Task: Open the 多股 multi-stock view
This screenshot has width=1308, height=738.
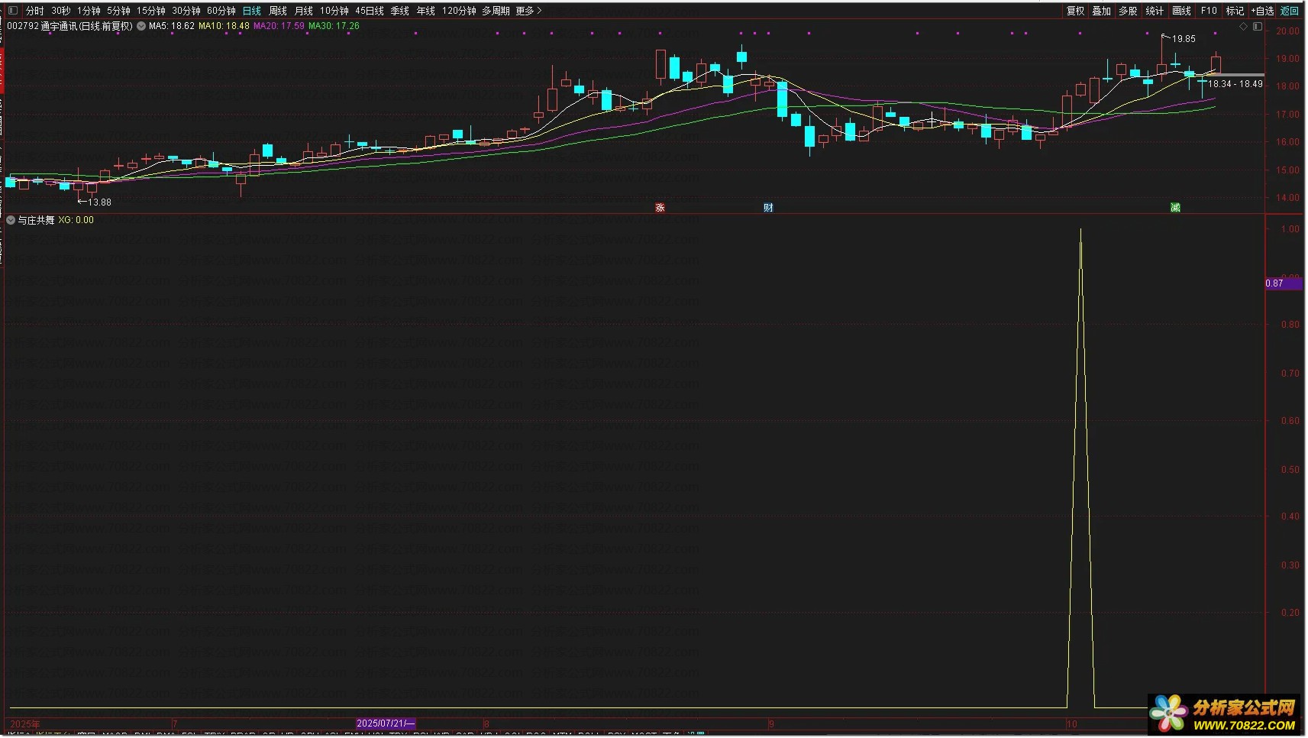Action: [1128, 11]
